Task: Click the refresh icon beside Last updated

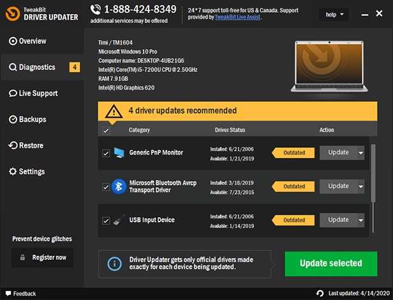Action: click(320, 293)
